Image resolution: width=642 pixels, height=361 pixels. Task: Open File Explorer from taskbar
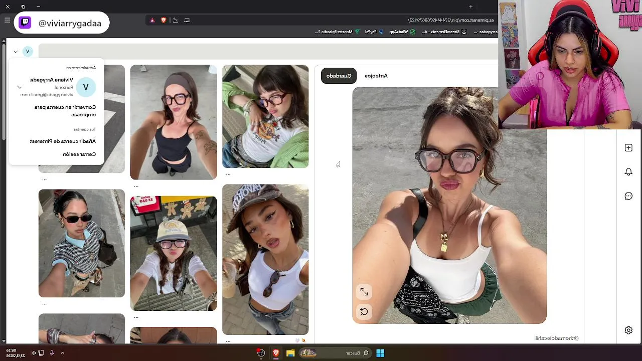click(x=290, y=353)
